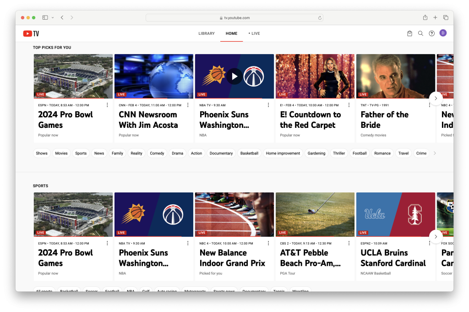This screenshot has height=312, width=469.
Task: Open Father of the Bride thumbnail
Action: tap(395, 76)
